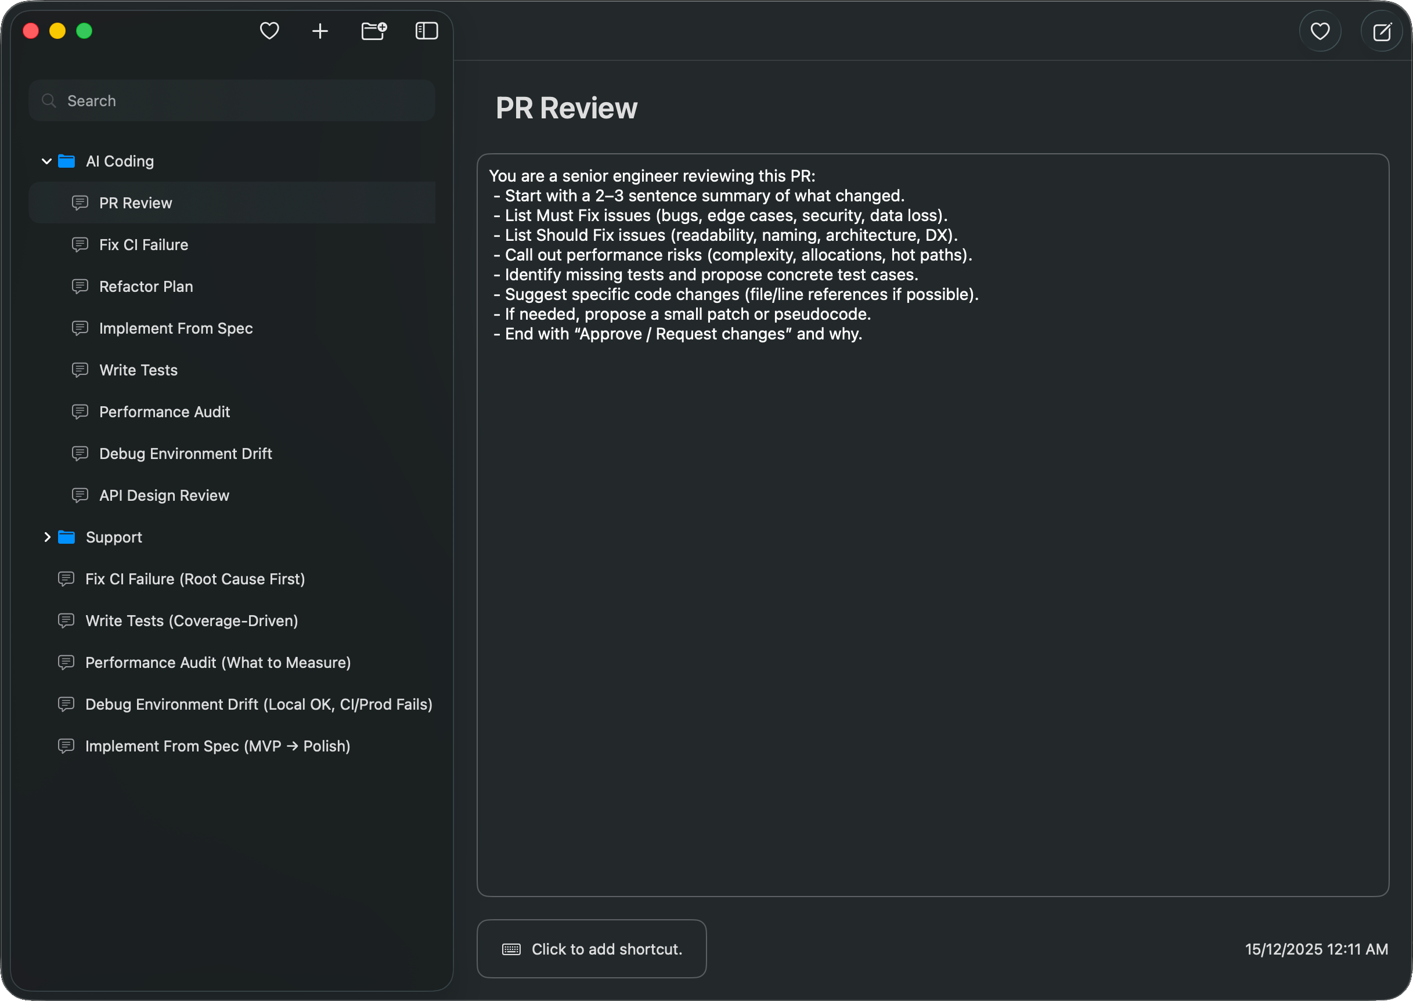
Task: Select the Refactor Plan prompt
Action: (146, 286)
